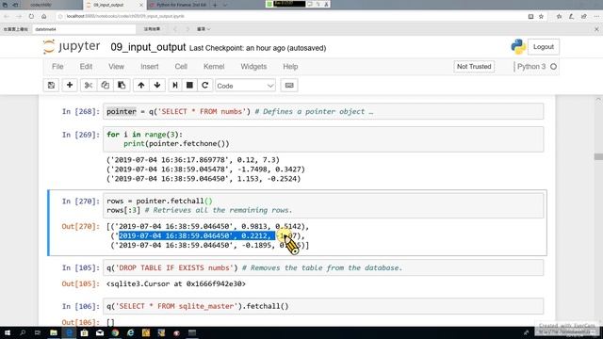
Task: Cut selected cells with scissors icon
Action: pos(89,86)
